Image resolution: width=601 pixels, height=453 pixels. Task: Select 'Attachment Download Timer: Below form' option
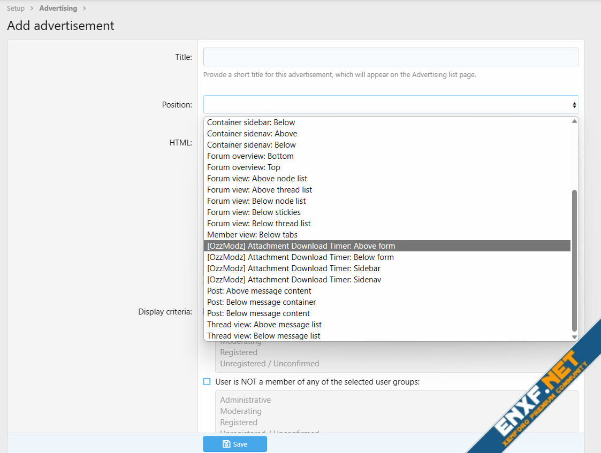pyautogui.click(x=300, y=257)
